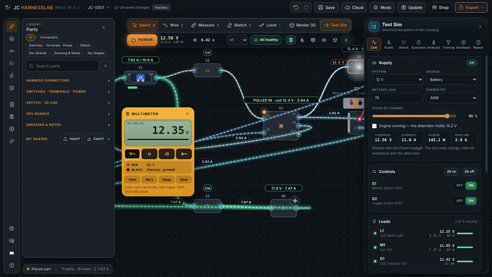This screenshot has width=492, height=277.
Task: Expand Dev Boards library category
Action: coord(68,114)
